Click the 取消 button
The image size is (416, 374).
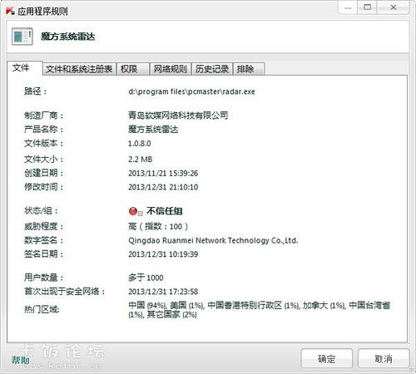(384, 359)
